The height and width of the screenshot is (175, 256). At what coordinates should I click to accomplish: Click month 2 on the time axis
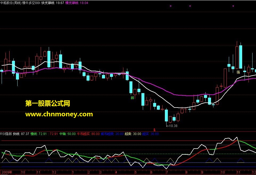pyautogui.click(x=89, y=172)
